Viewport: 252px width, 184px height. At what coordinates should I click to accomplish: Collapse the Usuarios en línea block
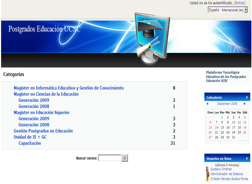pyautogui.click(x=247, y=159)
